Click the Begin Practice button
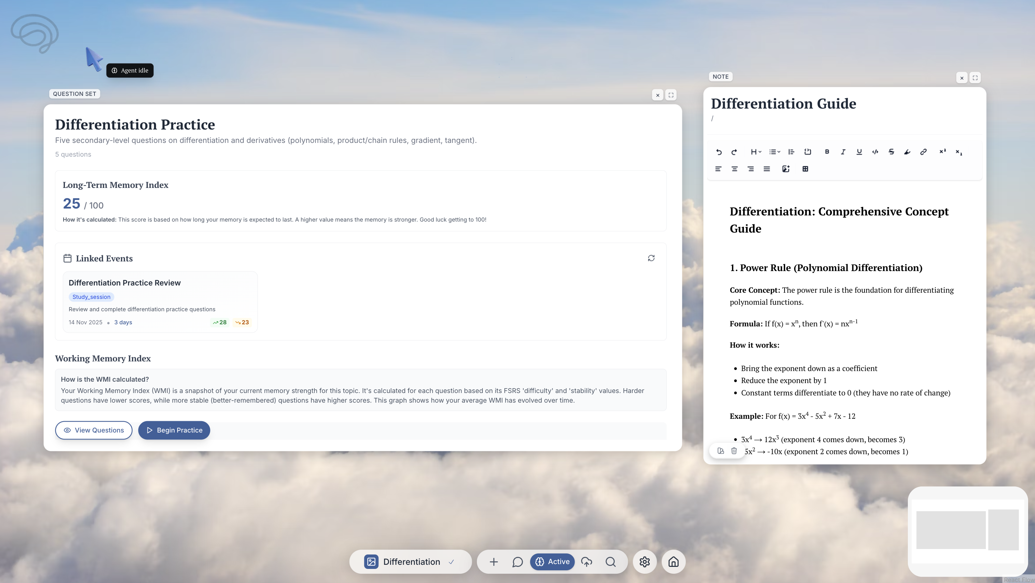1035x583 pixels. tap(174, 430)
